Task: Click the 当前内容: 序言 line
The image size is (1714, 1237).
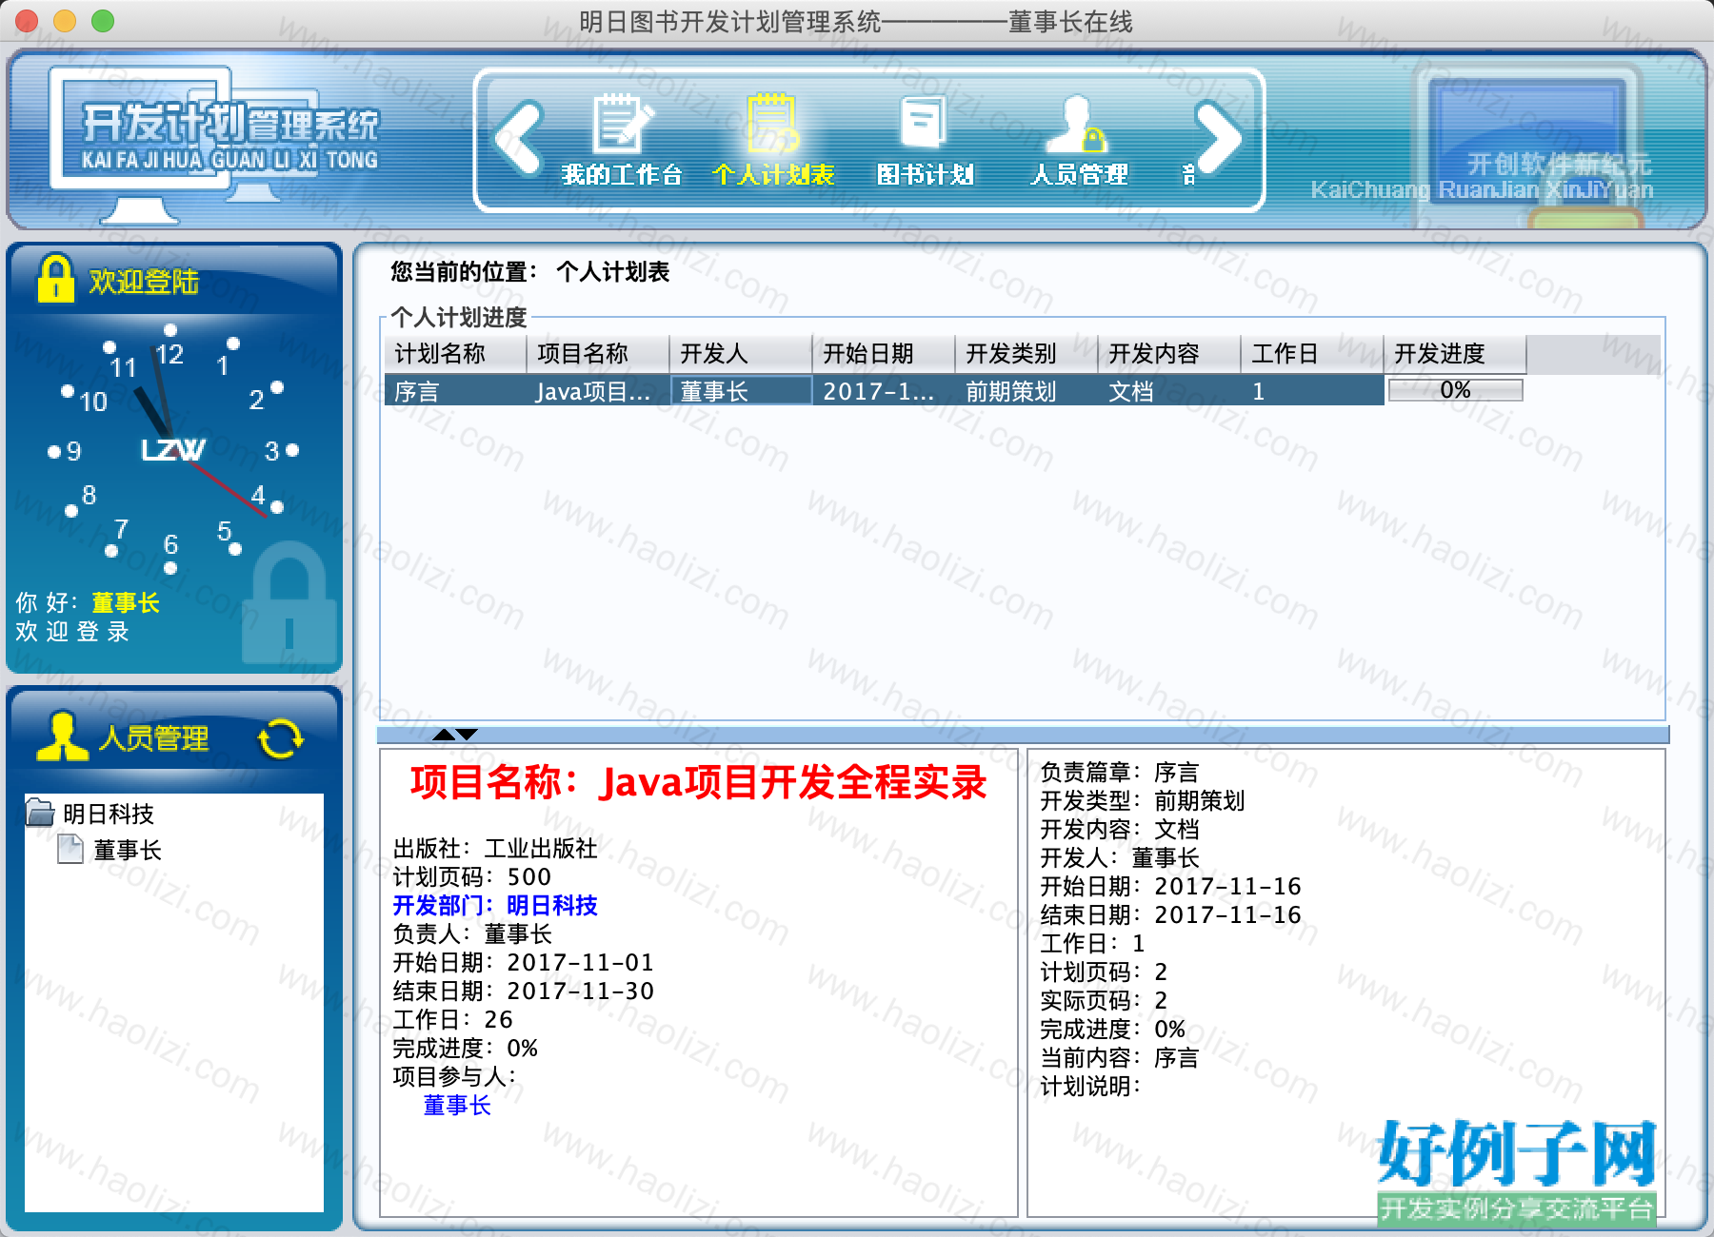Action: 1120,1058
